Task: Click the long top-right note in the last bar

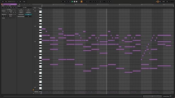Action: [x=164, y=35]
